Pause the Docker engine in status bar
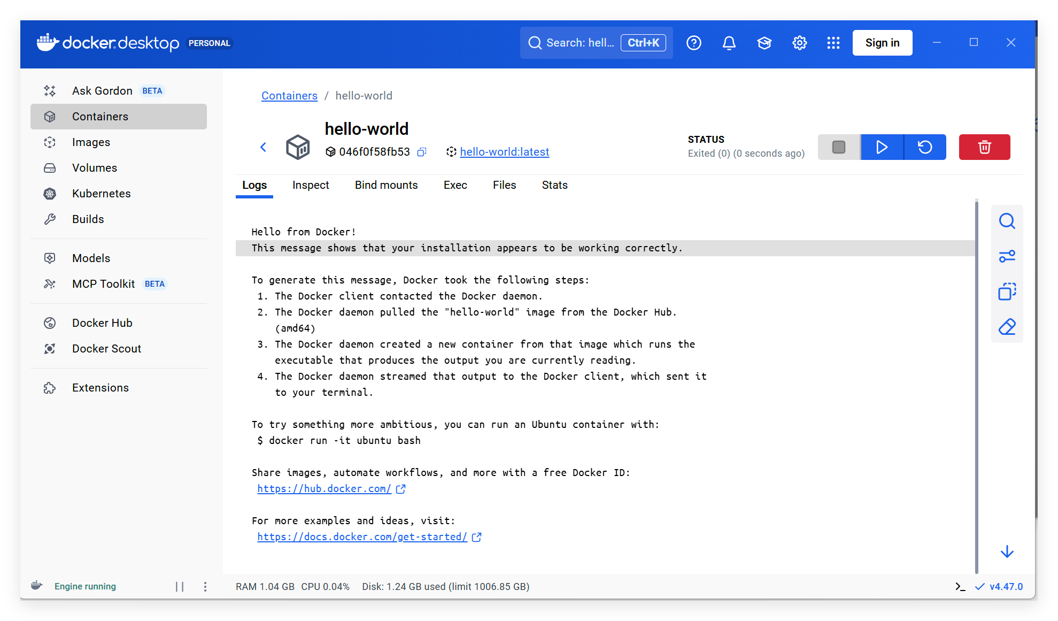Viewport: 1058px width, 621px height. click(x=180, y=587)
